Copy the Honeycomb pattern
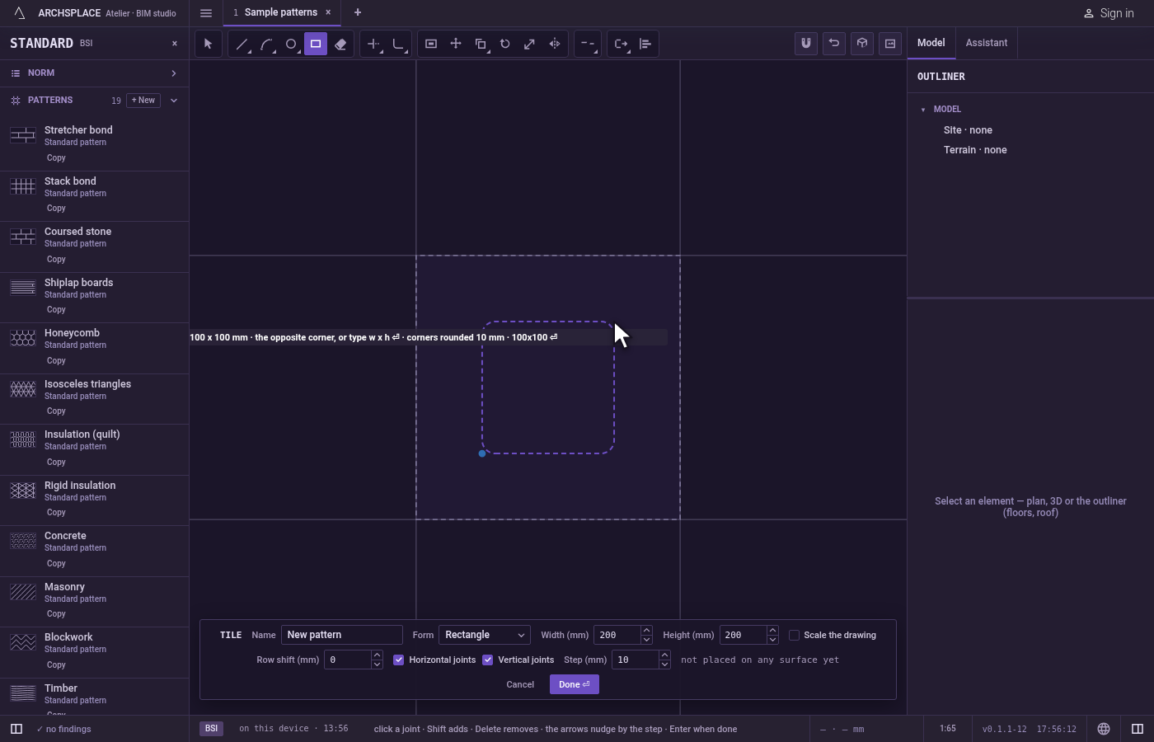1154x742 pixels. coord(56,360)
